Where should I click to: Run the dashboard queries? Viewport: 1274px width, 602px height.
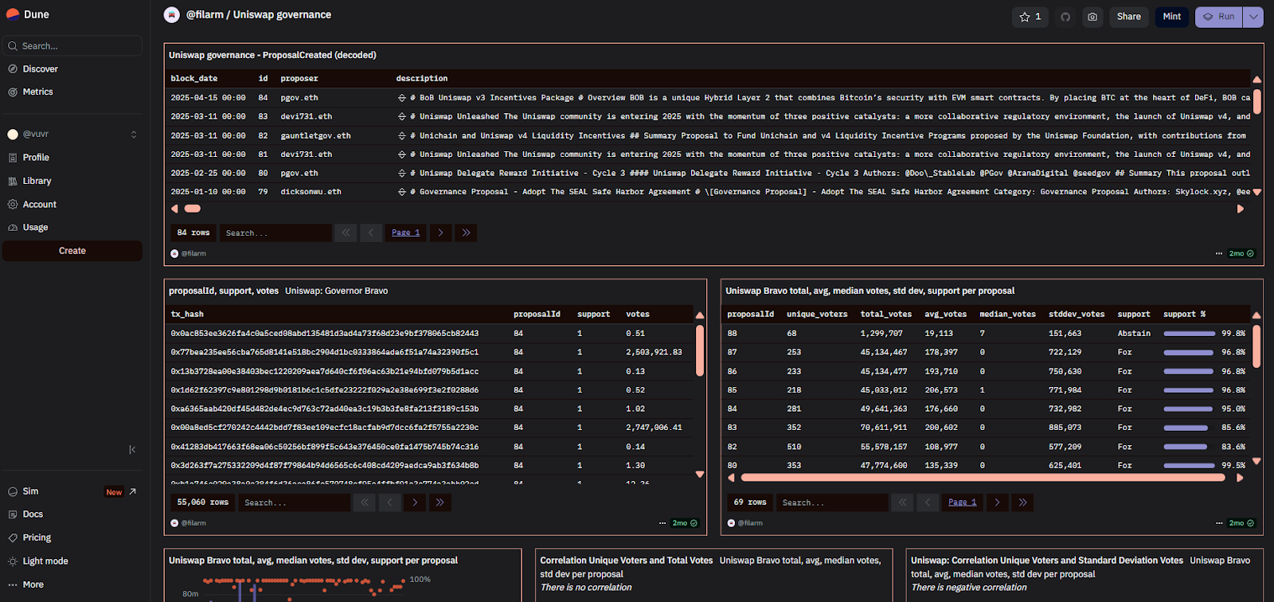(x=1219, y=17)
